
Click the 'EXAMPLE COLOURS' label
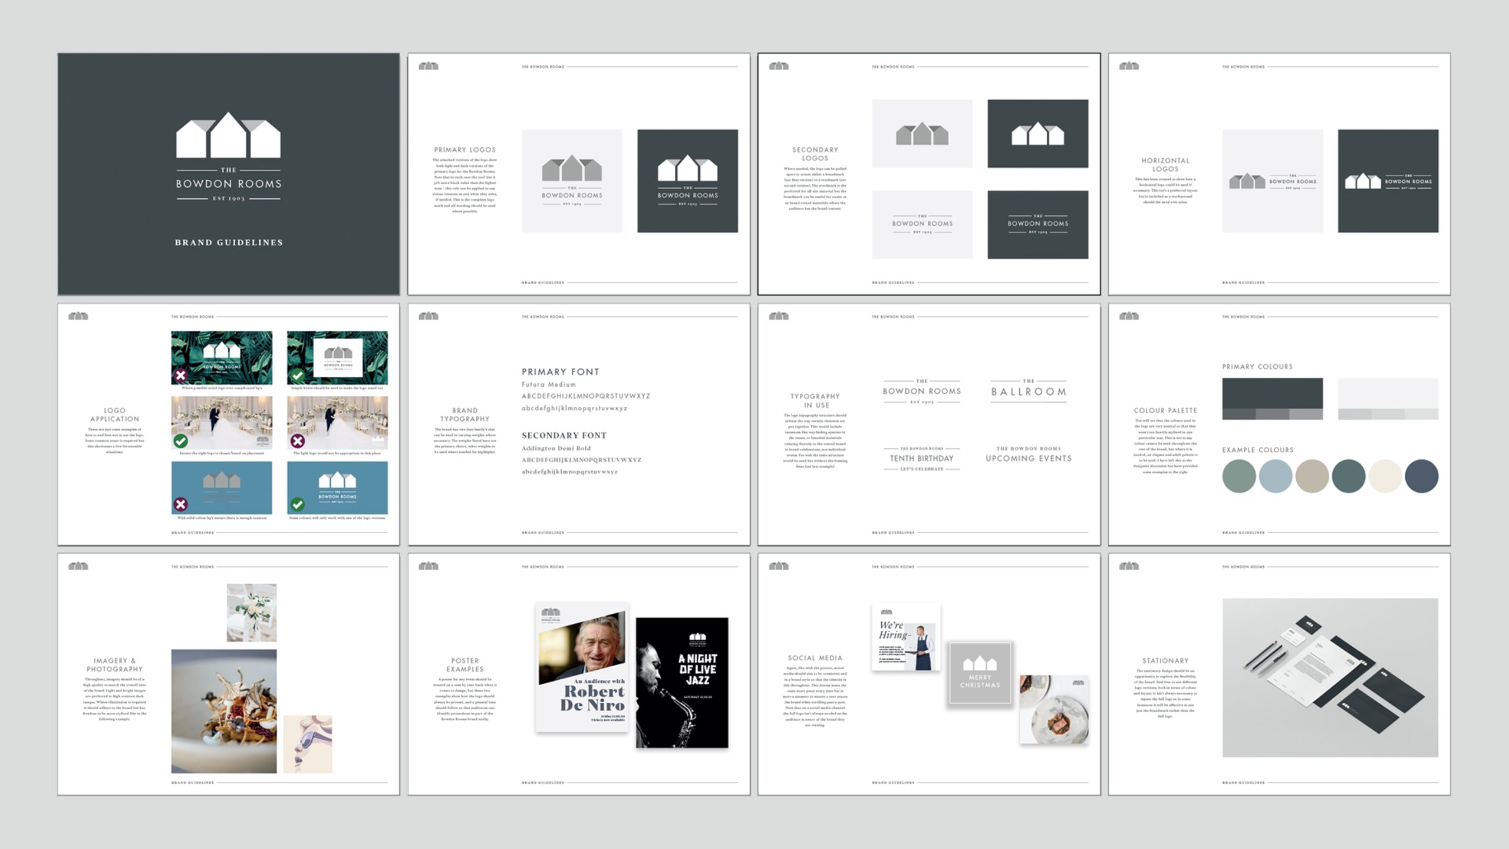pyautogui.click(x=1258, y=450)
